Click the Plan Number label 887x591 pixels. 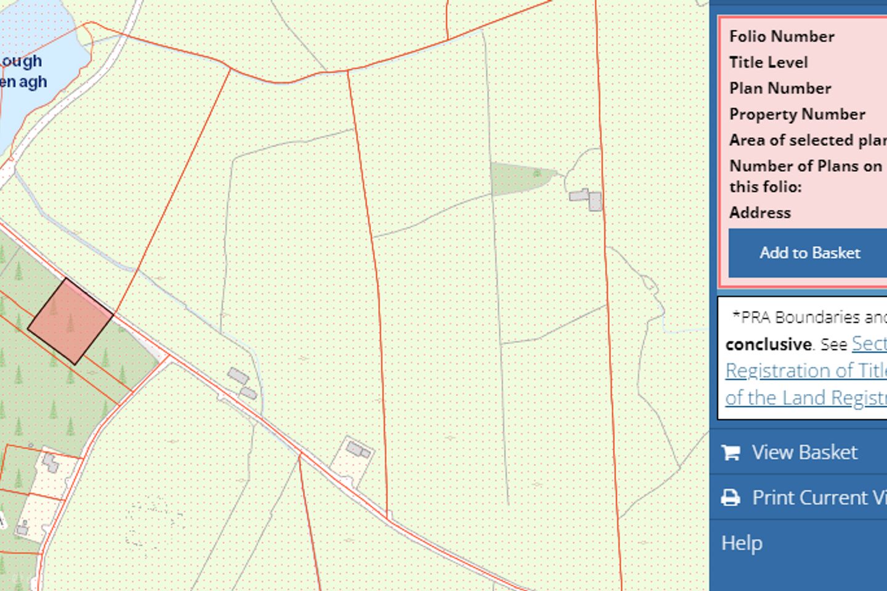pos(780,89)
